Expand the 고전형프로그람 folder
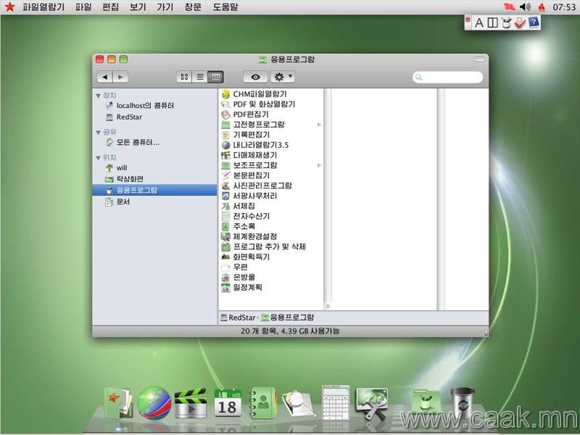The width and height of the screenshot is (580, 435). tap(319, 125)
